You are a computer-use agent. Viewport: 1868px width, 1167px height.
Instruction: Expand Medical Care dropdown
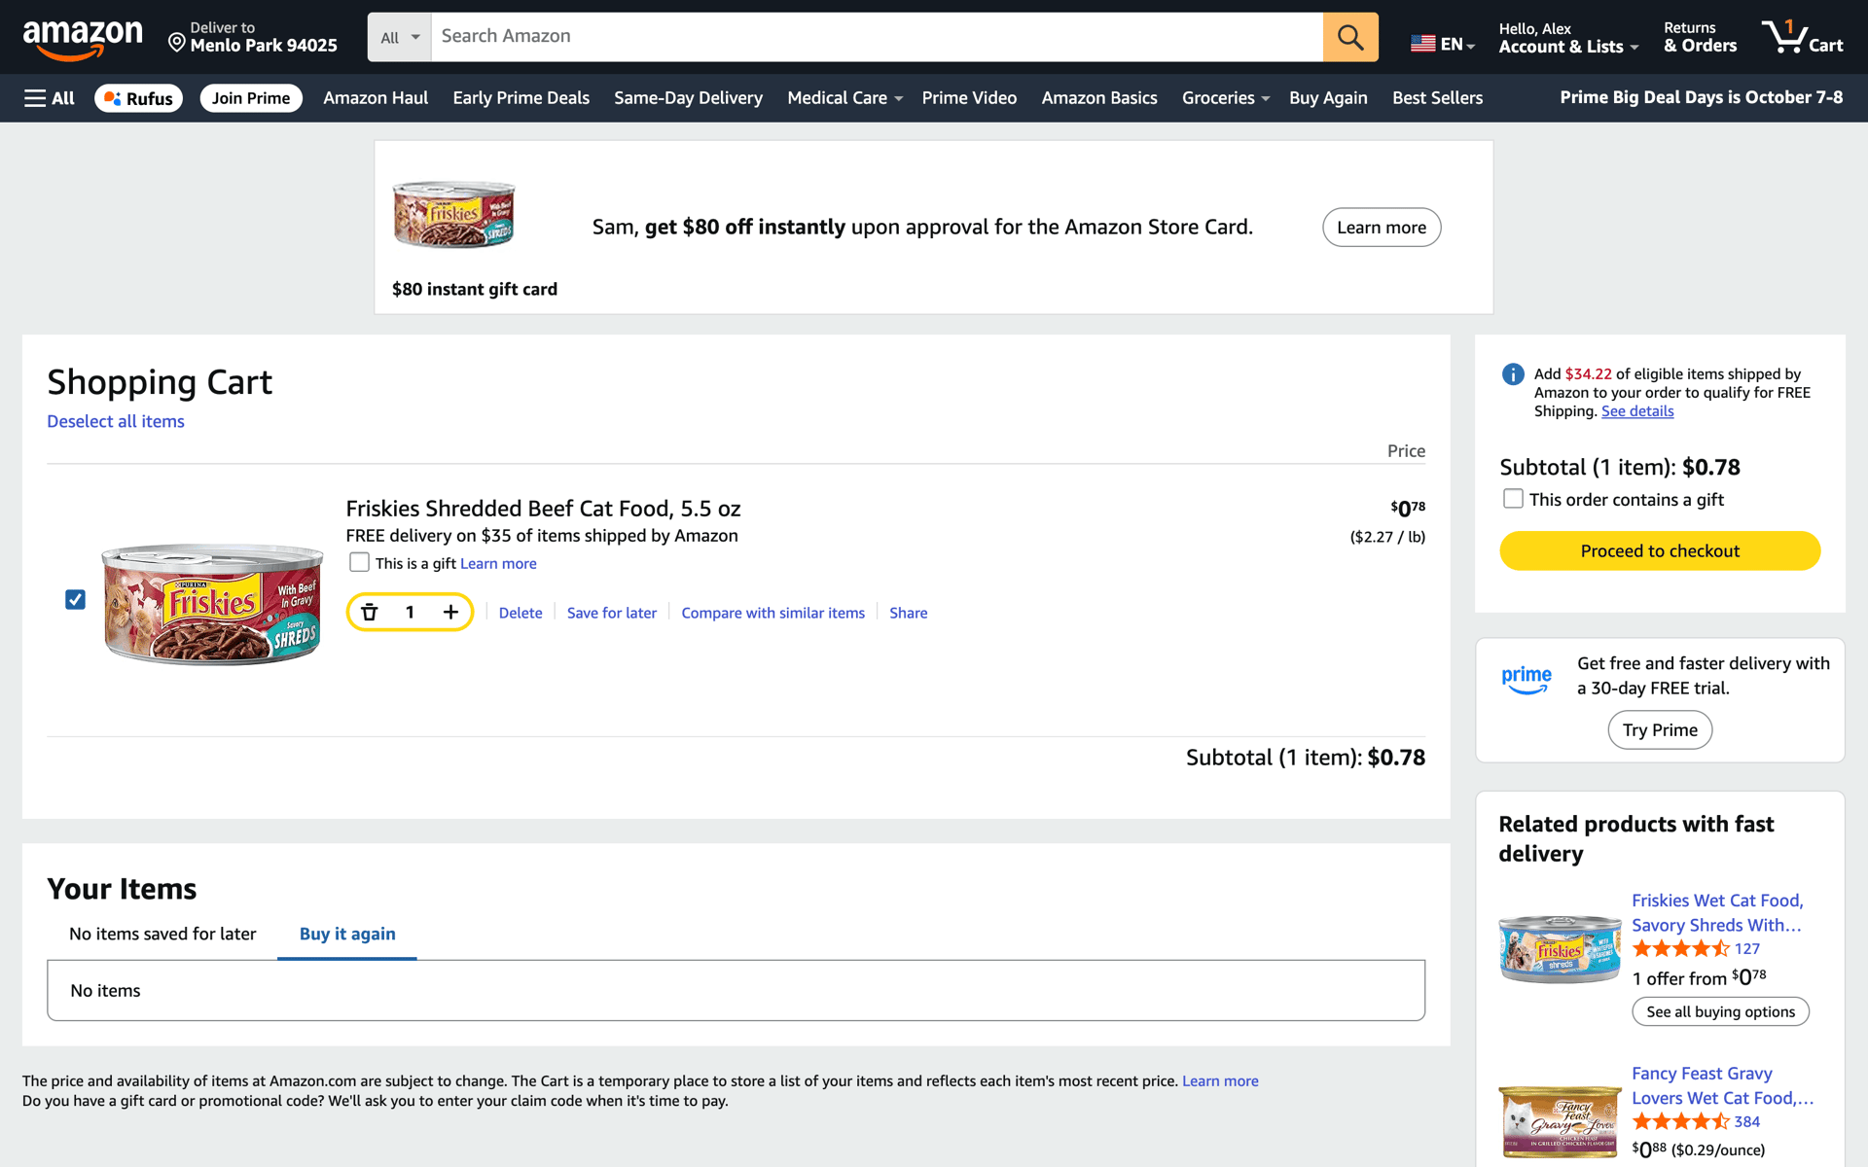[844, 98]
